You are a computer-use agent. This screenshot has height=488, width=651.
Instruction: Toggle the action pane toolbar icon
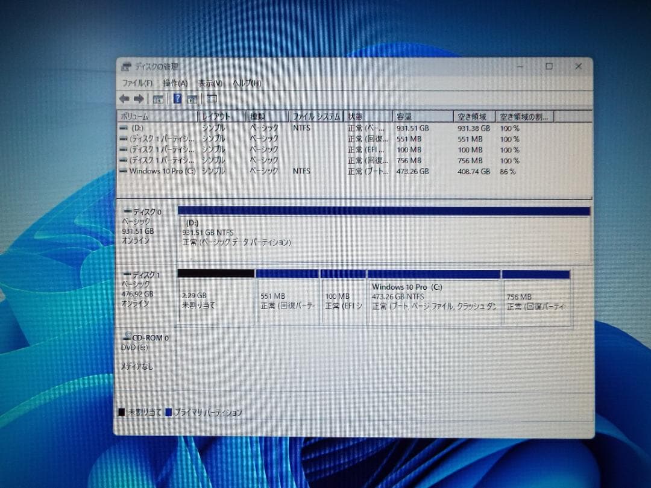(x=211, y=99)
